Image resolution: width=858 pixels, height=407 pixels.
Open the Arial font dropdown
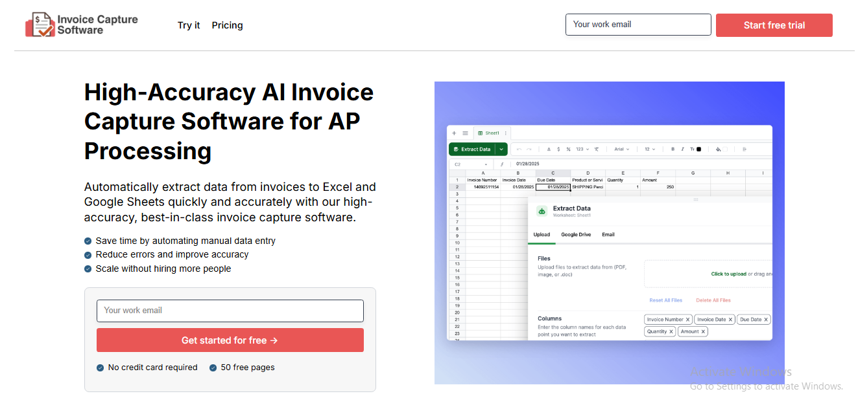click(622, 149)
